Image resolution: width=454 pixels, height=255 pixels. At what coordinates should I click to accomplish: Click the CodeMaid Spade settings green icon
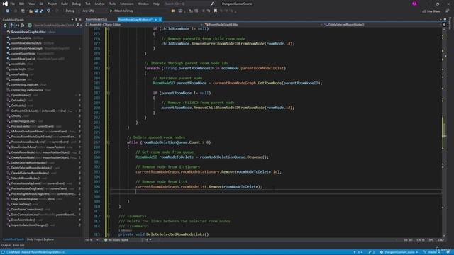click(30, 25)
